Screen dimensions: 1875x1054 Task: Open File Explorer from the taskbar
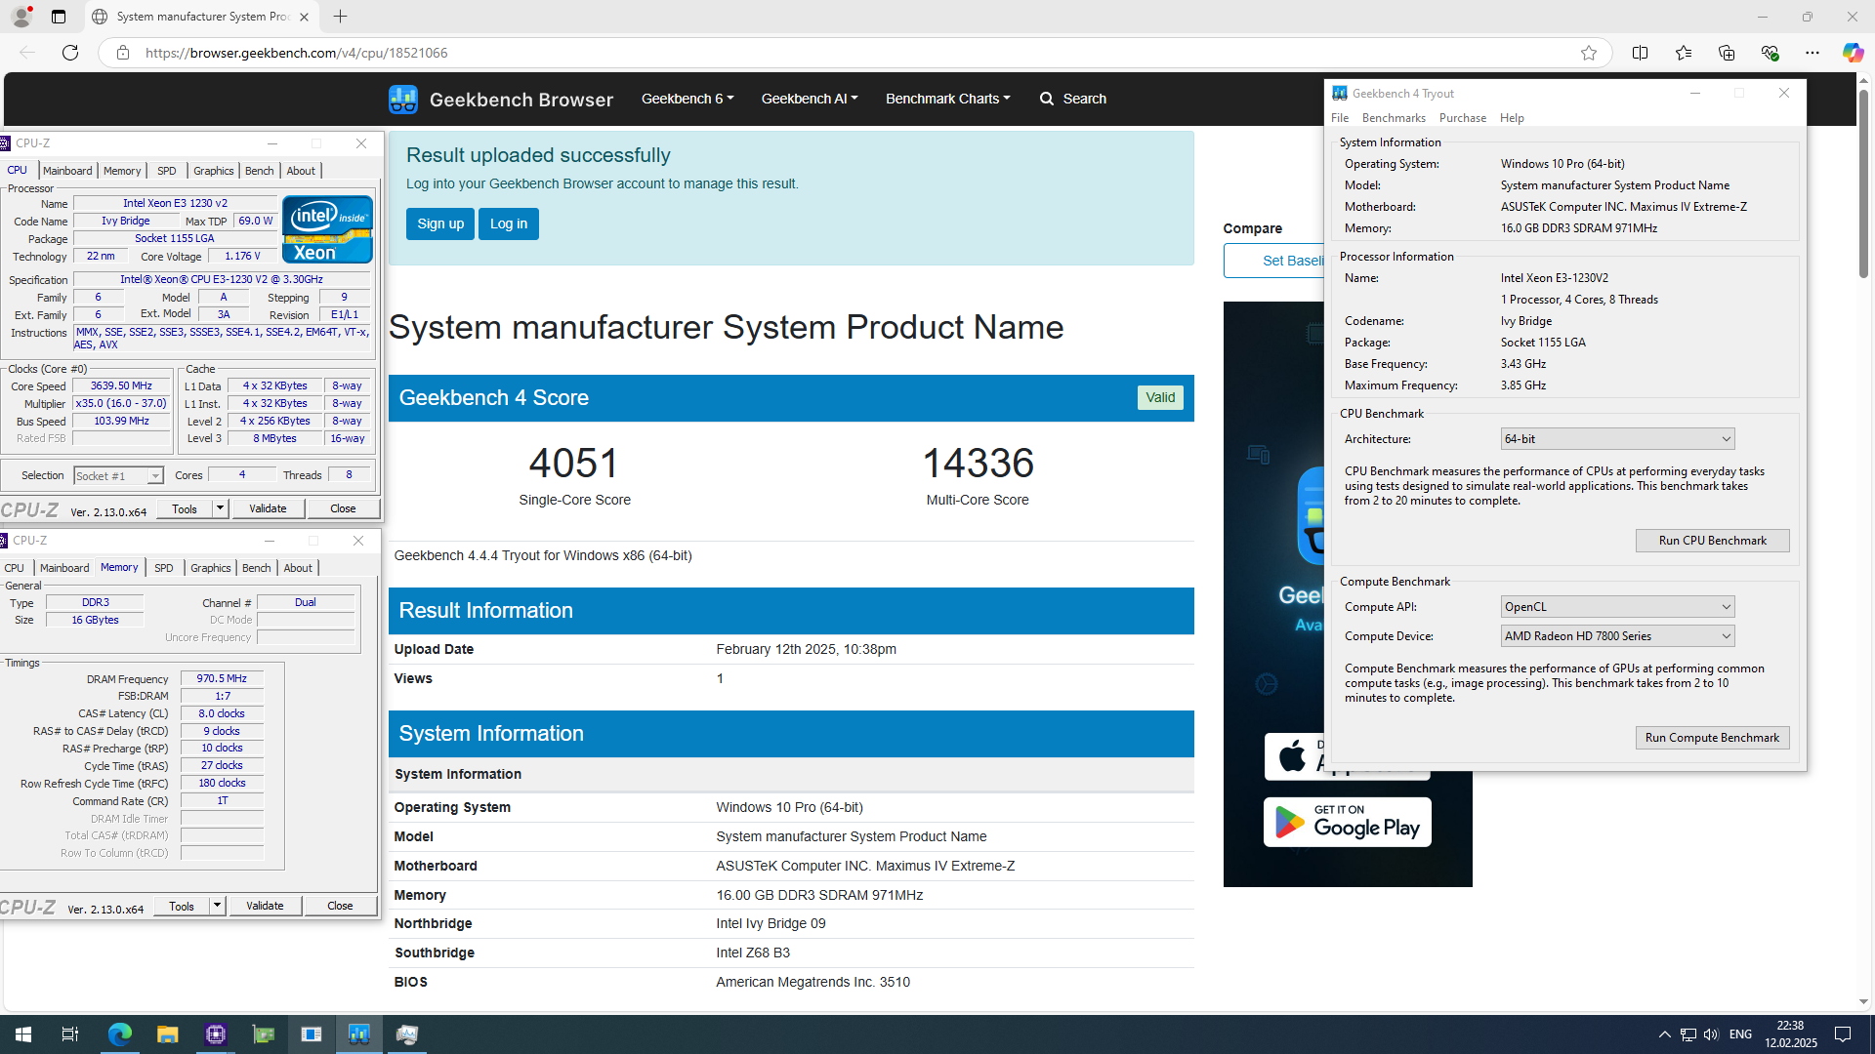tap(167, 1034)
